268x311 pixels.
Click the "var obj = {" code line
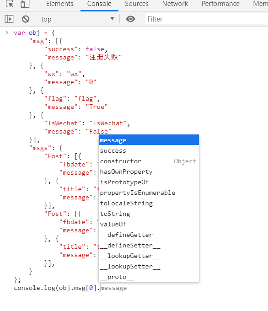point(34,32)
